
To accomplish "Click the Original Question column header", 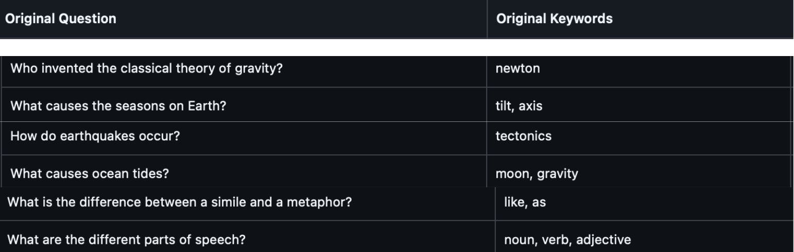I will pos(60,19).
